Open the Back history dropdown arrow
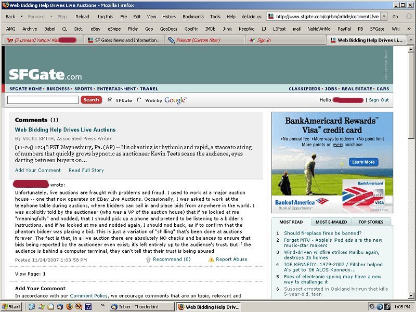The height and width of the screenshot is (312, 416). click(x=21, y=17)
